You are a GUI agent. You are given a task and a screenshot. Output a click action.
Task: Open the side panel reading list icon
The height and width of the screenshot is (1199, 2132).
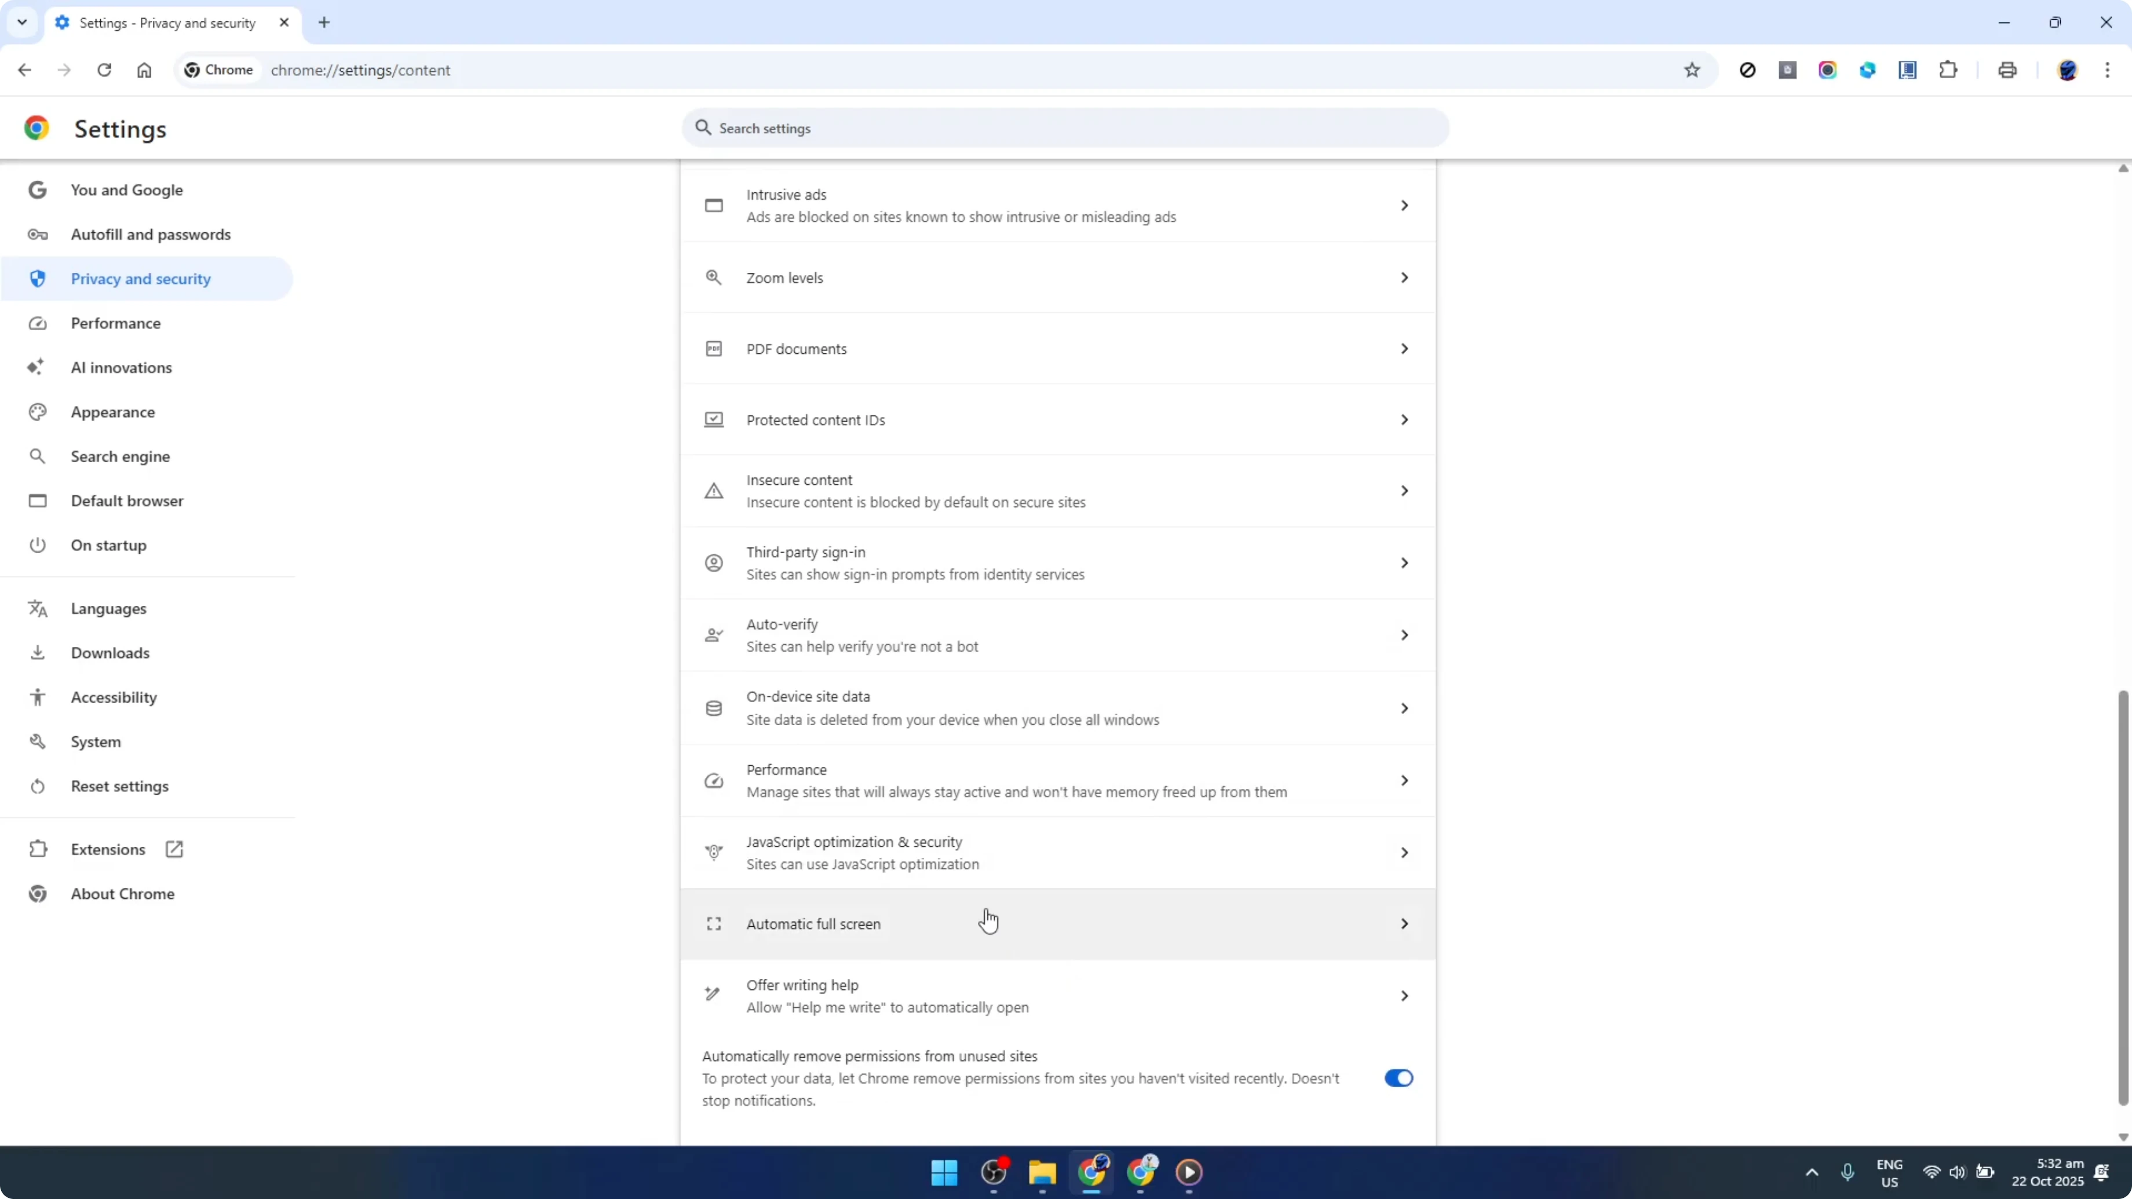[x=1908, y=70]
